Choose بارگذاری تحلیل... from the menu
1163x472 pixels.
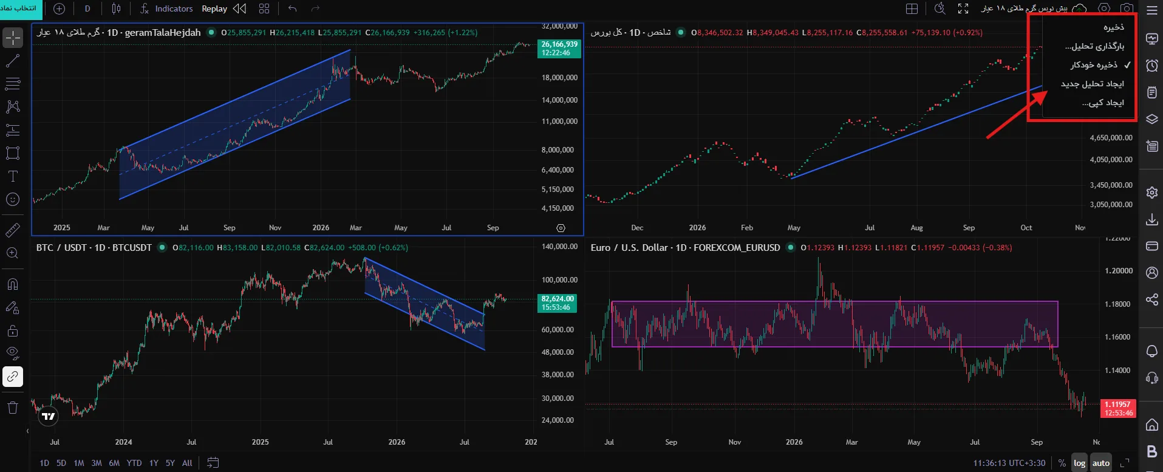pos(1088,46)
